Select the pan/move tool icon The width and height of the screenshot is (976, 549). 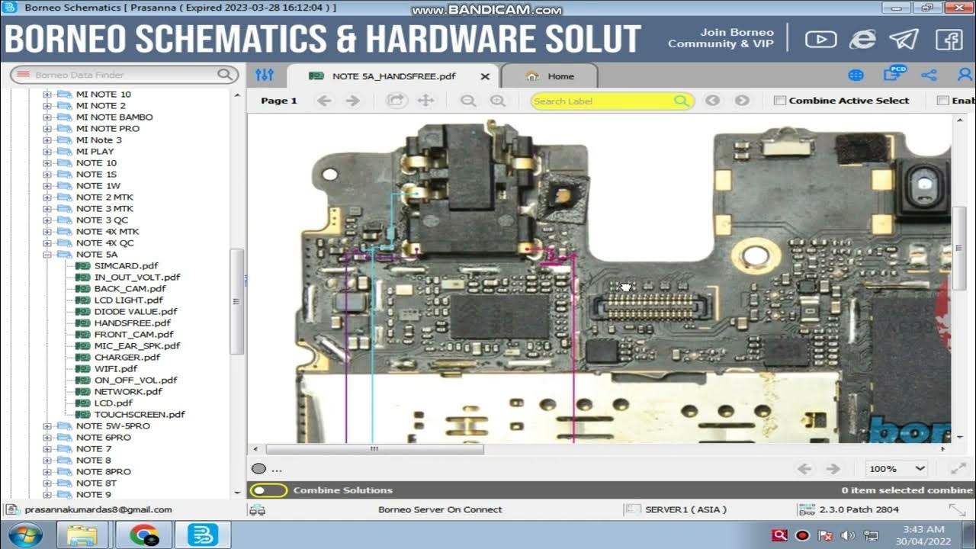(425, 101)
